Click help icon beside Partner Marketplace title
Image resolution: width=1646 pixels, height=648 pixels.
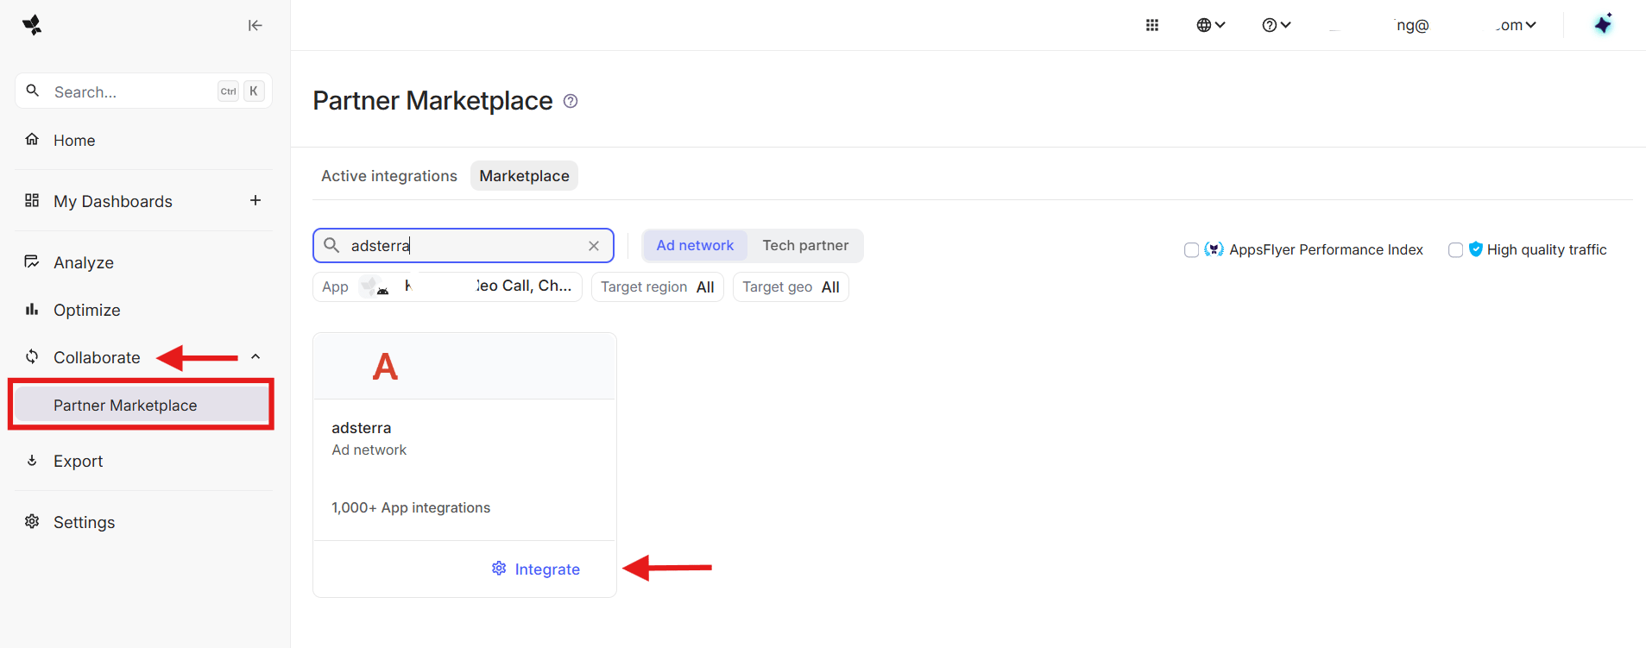[571, 101]
